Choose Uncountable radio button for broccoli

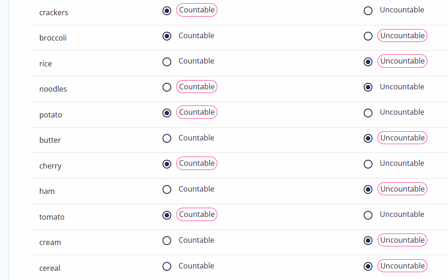point(368,36)
